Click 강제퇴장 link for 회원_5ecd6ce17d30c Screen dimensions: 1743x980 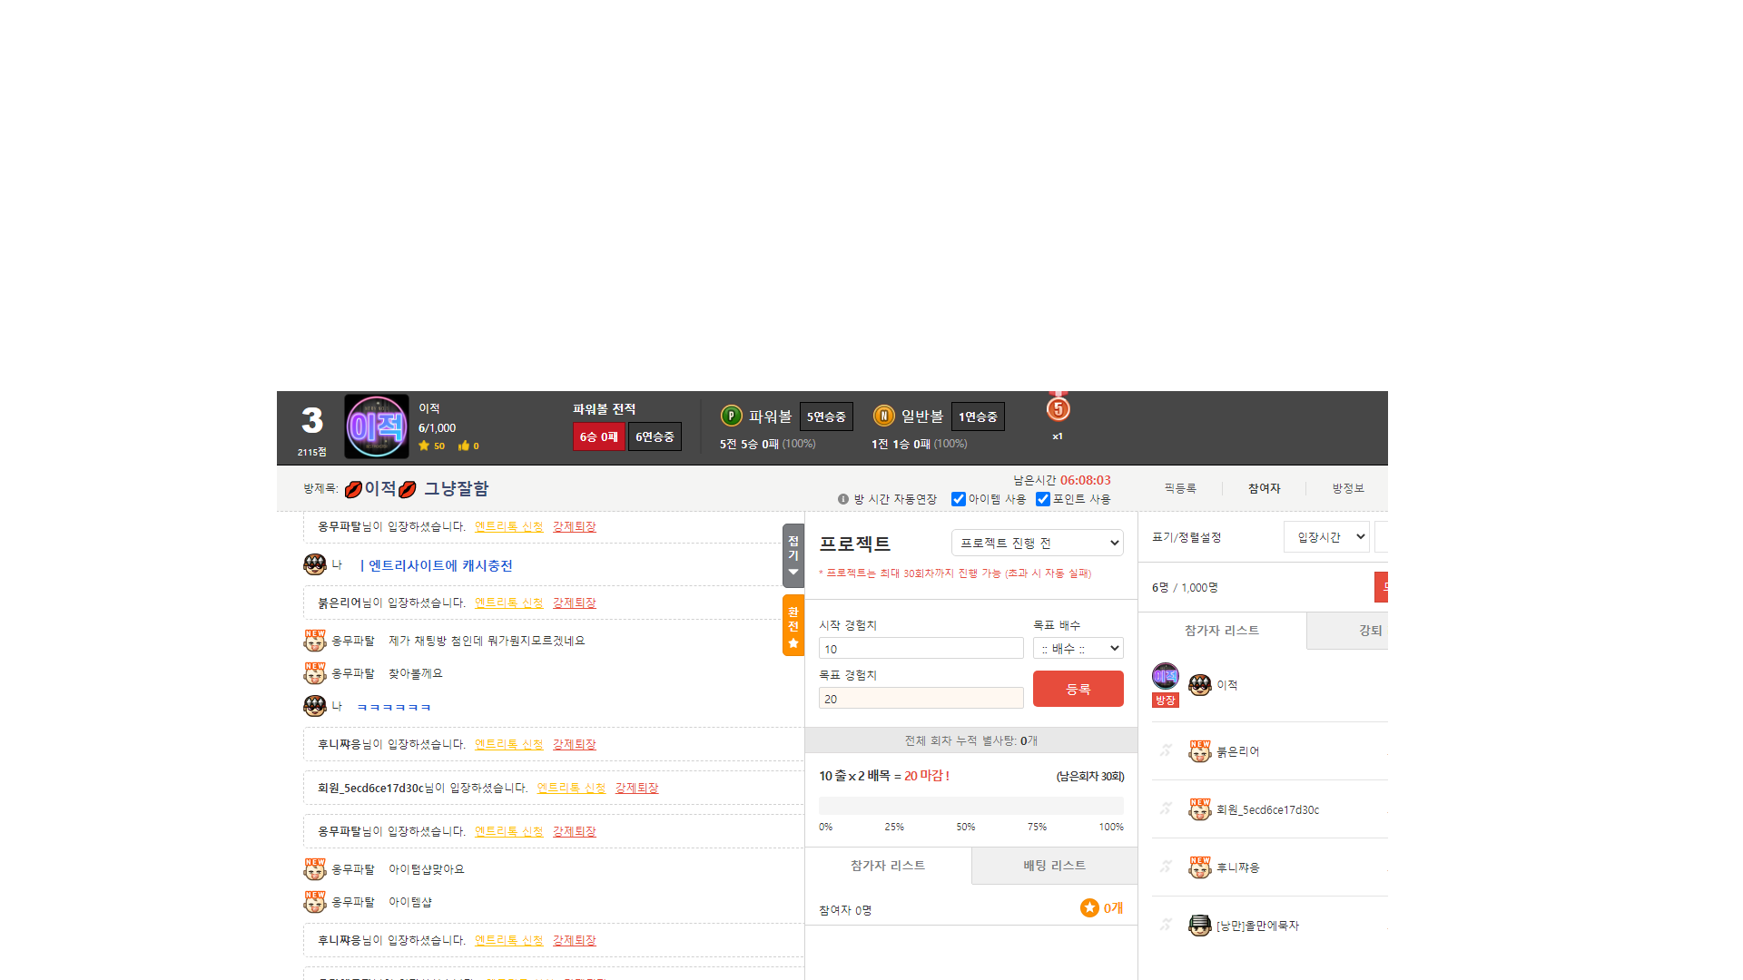(636, 788)
